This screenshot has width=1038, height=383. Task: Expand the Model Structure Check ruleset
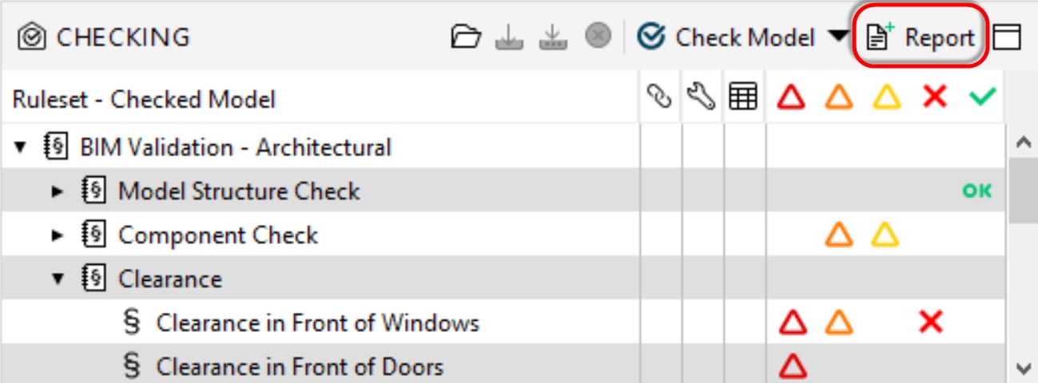tap(58, 191)
